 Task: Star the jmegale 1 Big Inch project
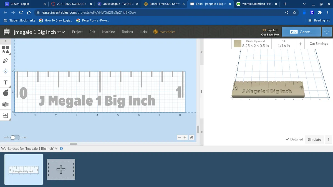click(59, 32)
